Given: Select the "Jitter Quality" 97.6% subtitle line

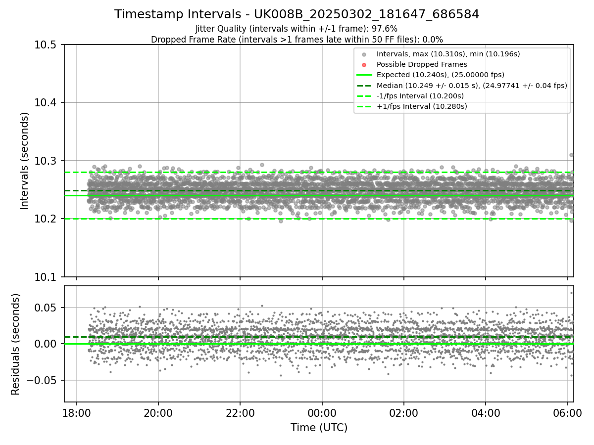Looking at the screenshot, I should coord(297,29).
